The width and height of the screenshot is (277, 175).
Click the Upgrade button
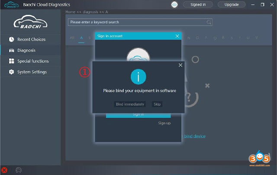pyautogui.click(x=232, y=5)
